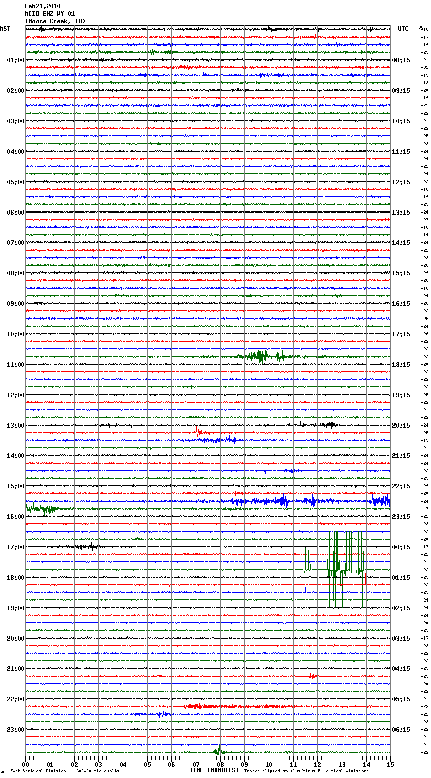Click minute tick label "08" on bottom axis
The height and width of the screenshot is (778, 431).
220,764
